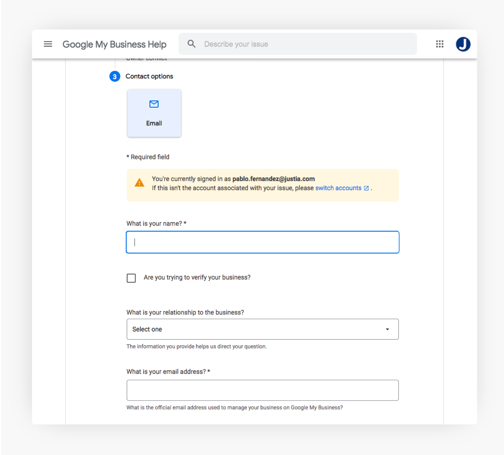Click the email address input field
This screenshot has width=504, height=455.
(x=262, y=390)
